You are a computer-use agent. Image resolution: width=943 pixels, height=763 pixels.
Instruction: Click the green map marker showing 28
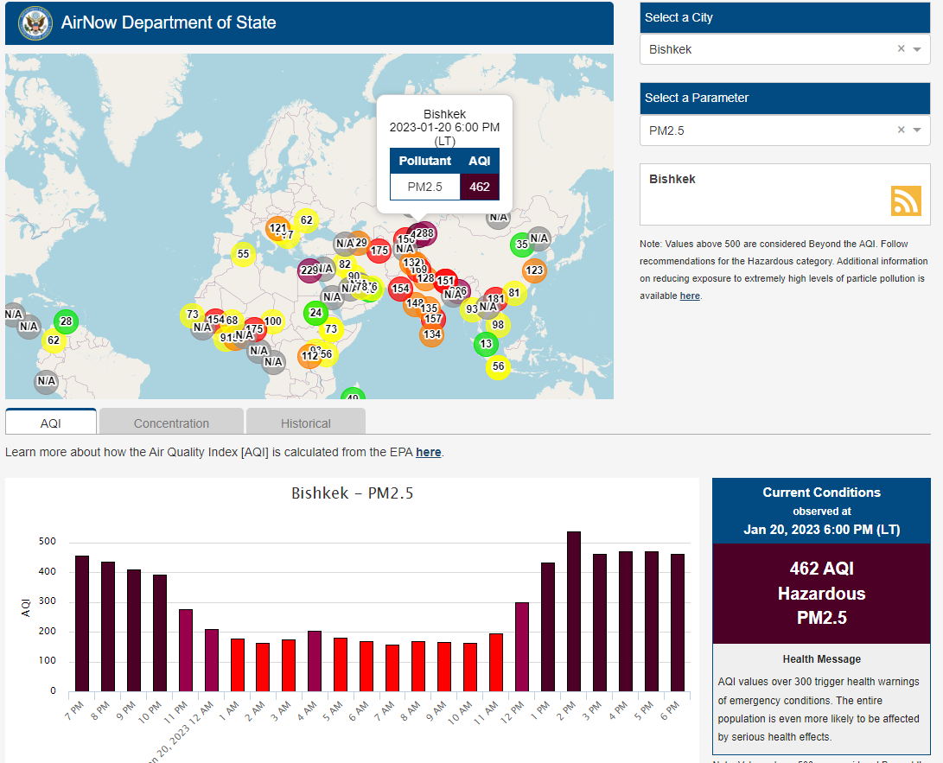click(66, 322)
